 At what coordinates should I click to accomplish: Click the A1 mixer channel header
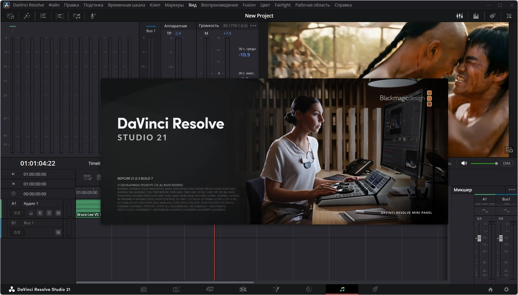click(x=484, y=199)
